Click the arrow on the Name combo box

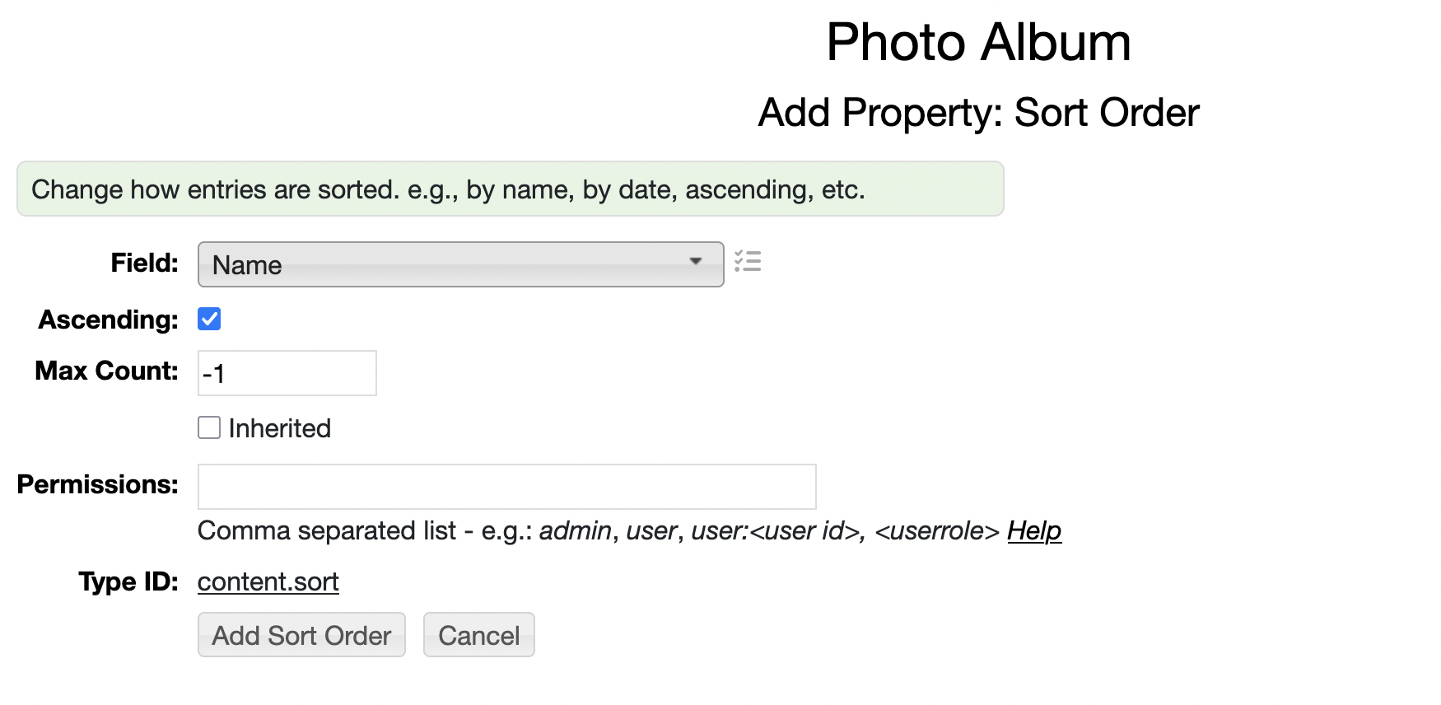696,261
